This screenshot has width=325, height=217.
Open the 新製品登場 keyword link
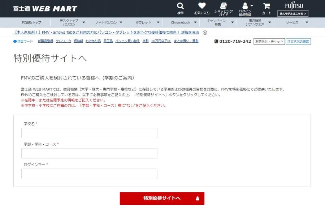(x=45, y=41)
